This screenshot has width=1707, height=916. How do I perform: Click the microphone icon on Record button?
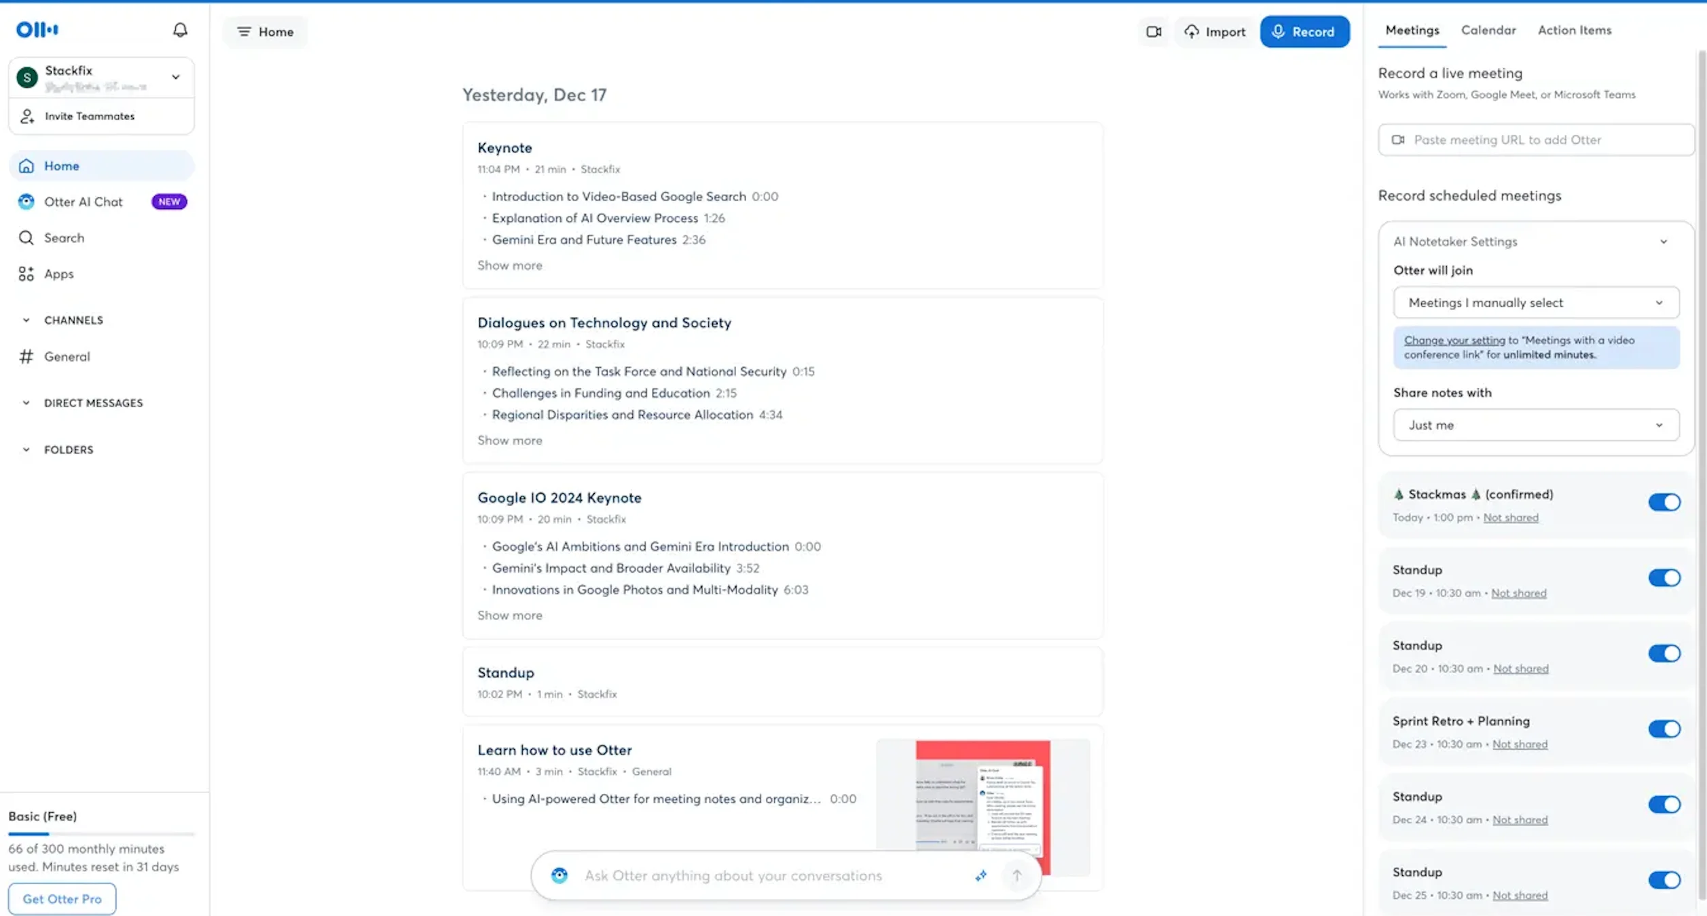tap(1278, 31)
